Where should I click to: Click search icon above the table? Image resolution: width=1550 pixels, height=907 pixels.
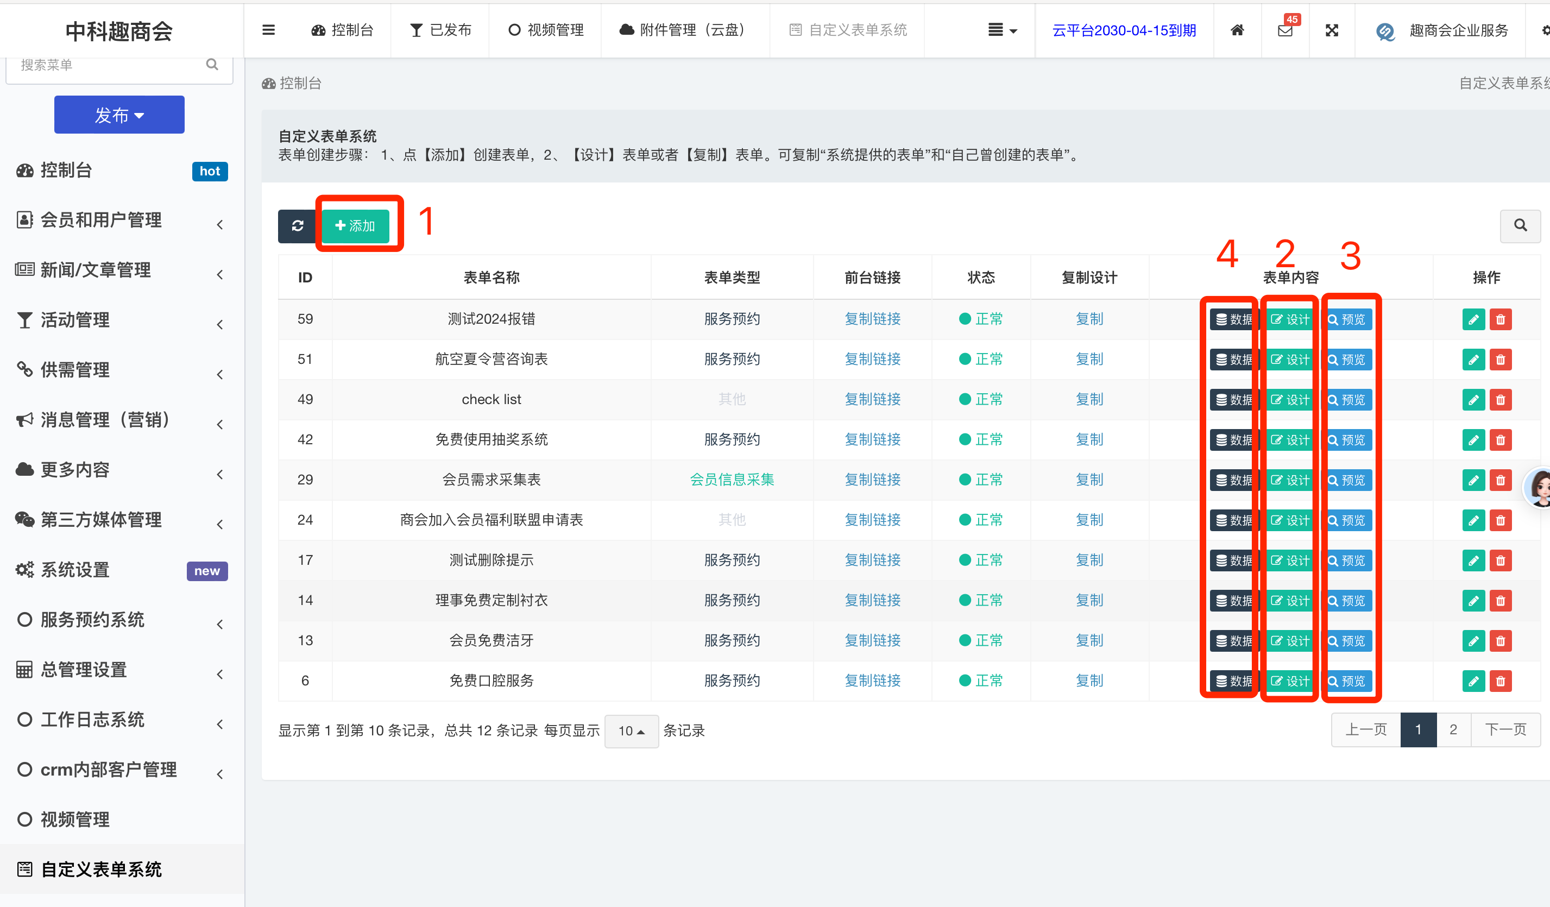coord(1520,226)
